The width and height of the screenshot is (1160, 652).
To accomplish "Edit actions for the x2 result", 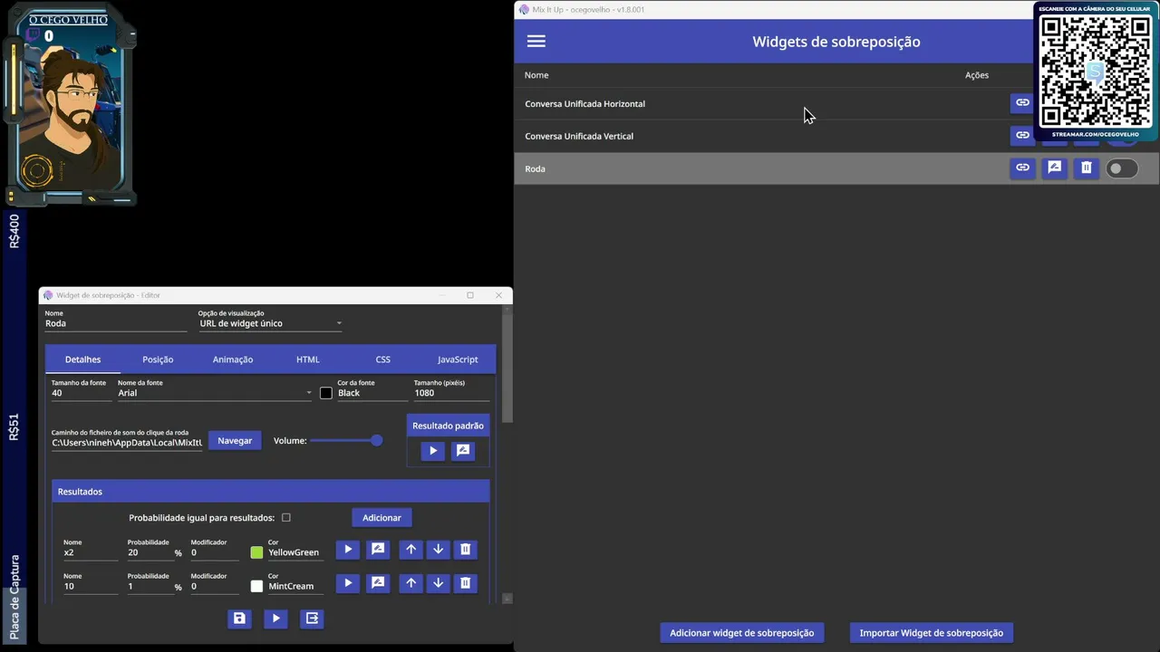I will [378, 550].
